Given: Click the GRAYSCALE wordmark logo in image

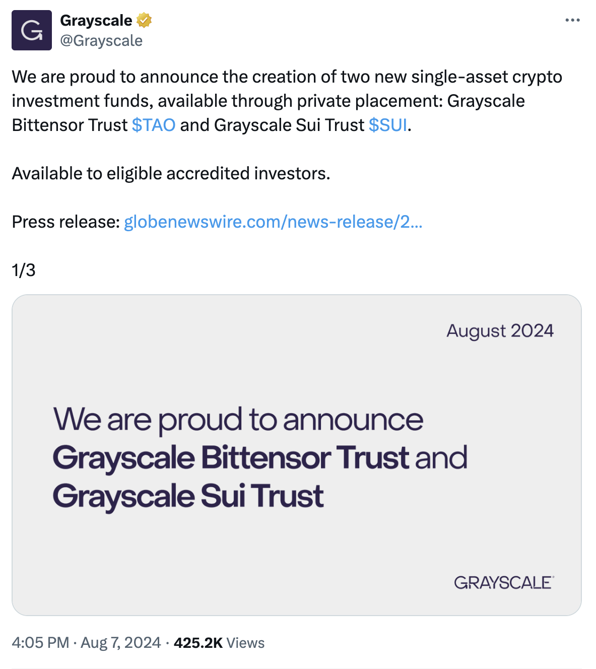Looking at the screenshot, I should (x=503, y=583).
